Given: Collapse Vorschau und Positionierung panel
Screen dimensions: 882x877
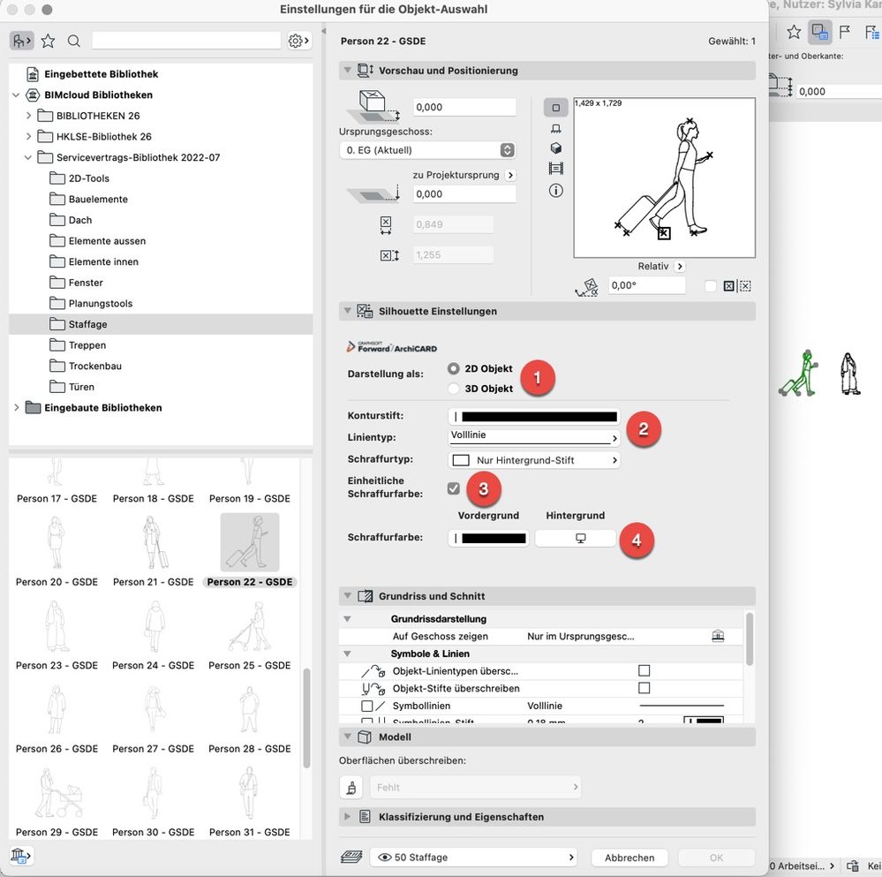Looking at the screenshot, I should 347,71.
